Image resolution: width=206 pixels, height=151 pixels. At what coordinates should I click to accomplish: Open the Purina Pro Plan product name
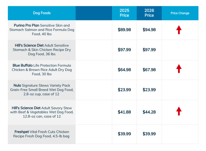tap(42, 30)
